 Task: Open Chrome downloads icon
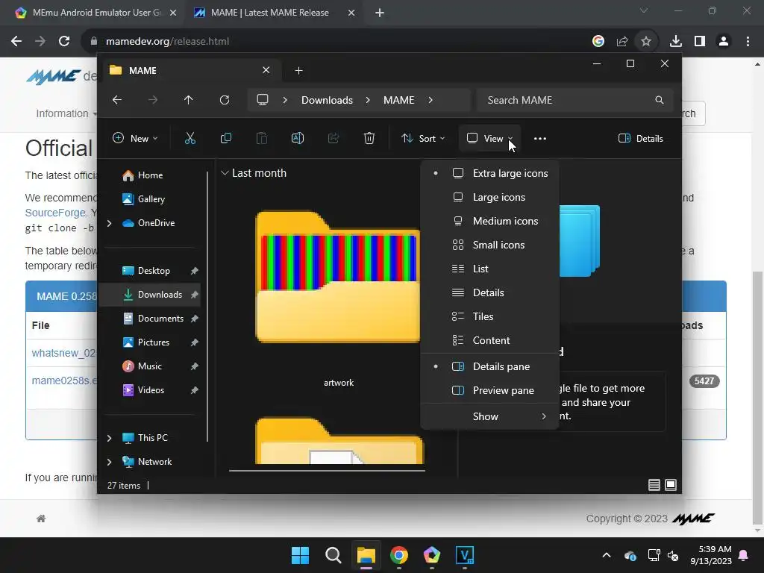[675, 42]
